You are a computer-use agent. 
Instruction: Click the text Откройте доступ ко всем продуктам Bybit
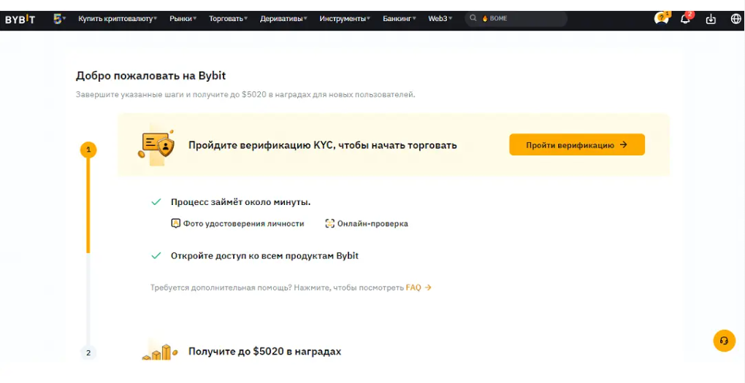click(x=264, y=256)
